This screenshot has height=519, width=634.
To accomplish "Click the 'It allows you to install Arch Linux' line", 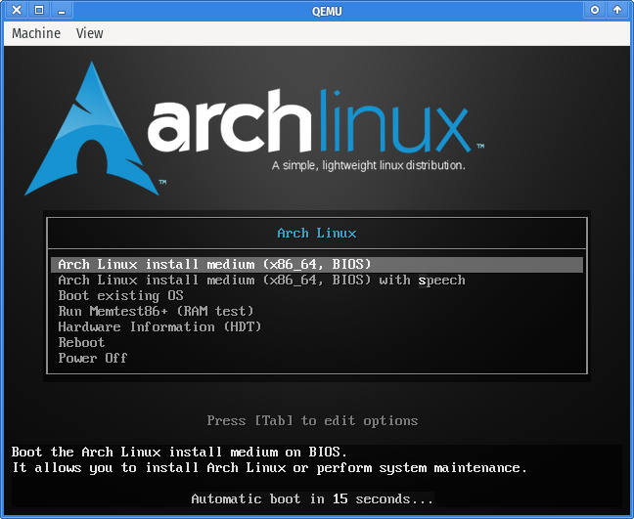I will pyautogui.click(x=269, y=468).
